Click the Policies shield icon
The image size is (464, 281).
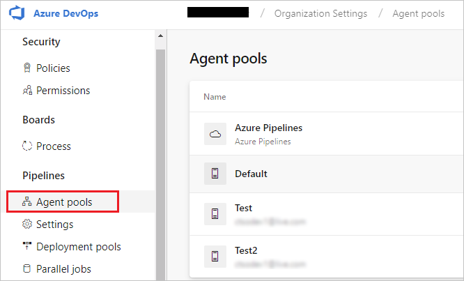click(x=27, y=68)
